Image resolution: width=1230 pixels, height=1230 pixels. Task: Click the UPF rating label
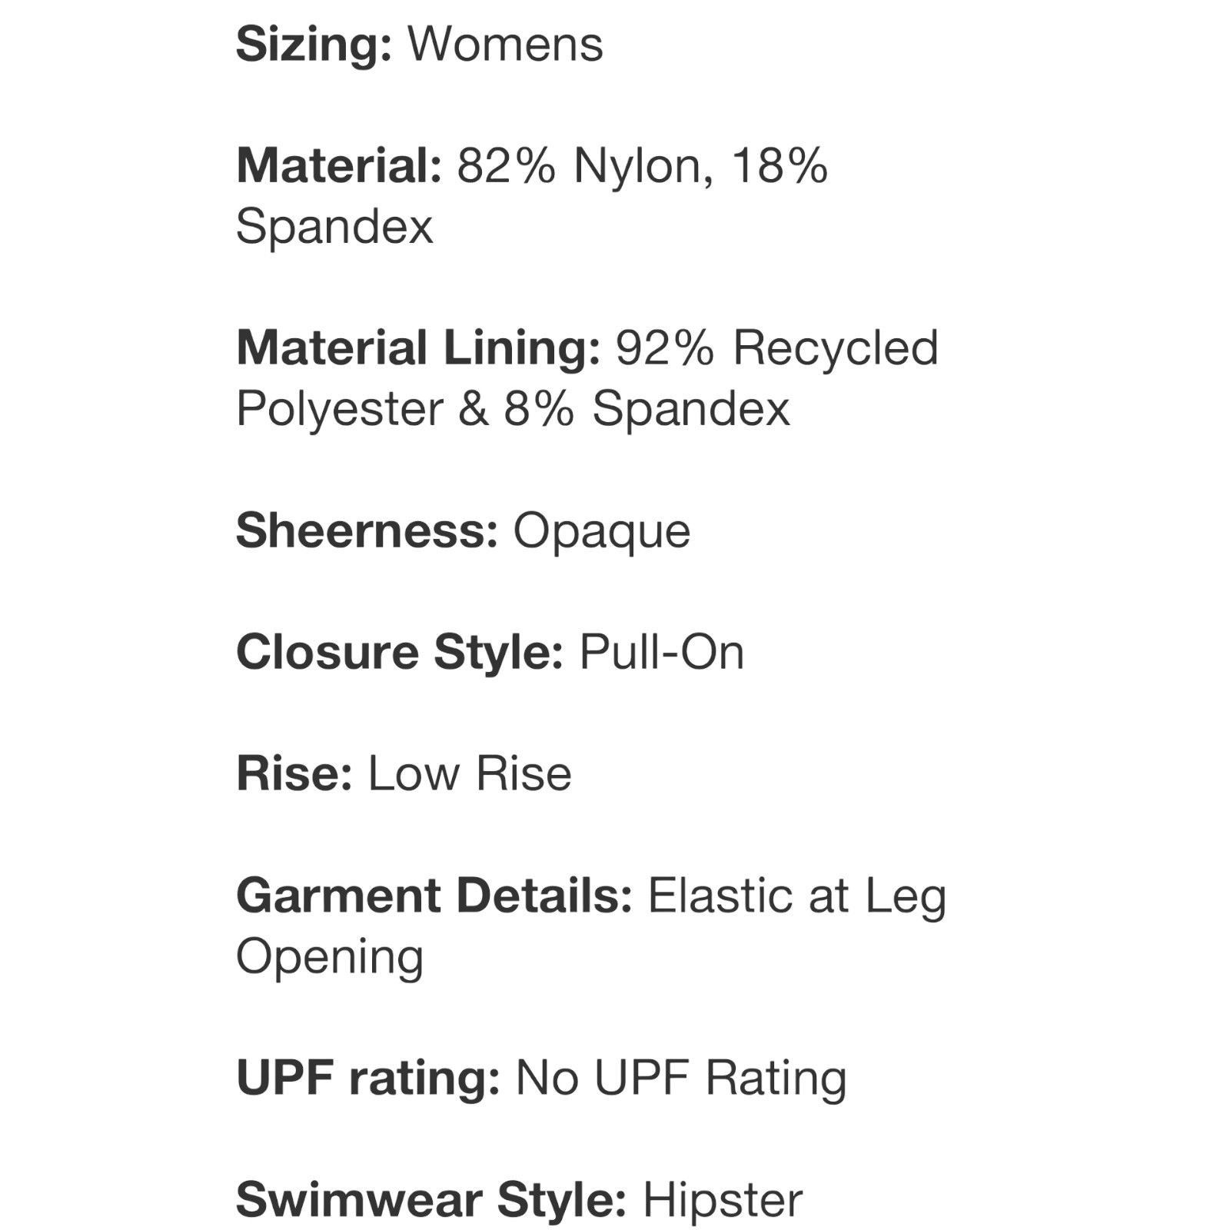tap(368, 1079)
